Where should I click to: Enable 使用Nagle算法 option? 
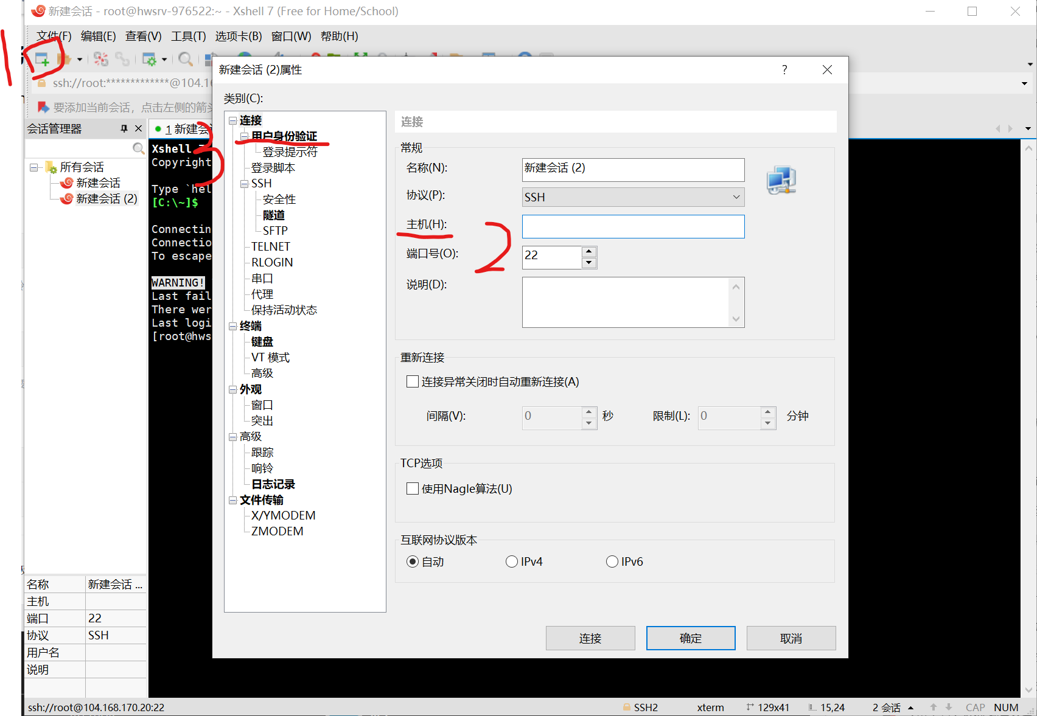[412, 488]
